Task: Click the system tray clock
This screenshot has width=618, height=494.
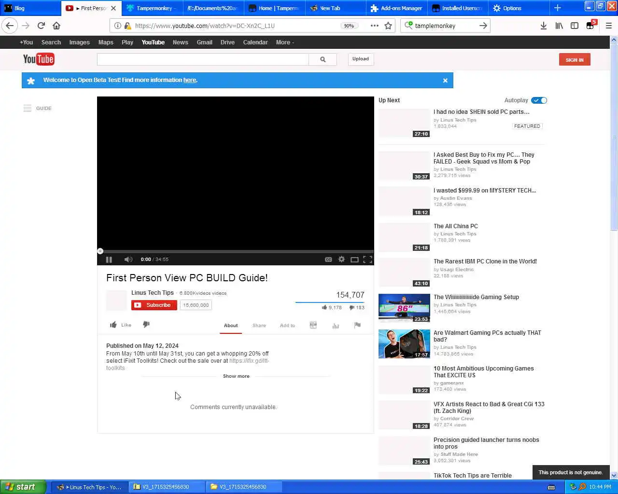Action: click(600, 487)
